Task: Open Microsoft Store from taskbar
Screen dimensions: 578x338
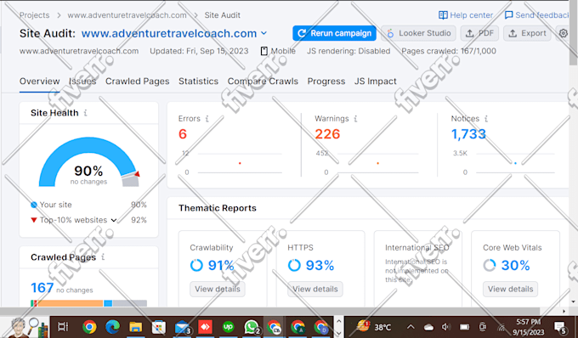Action: [159, 327]
